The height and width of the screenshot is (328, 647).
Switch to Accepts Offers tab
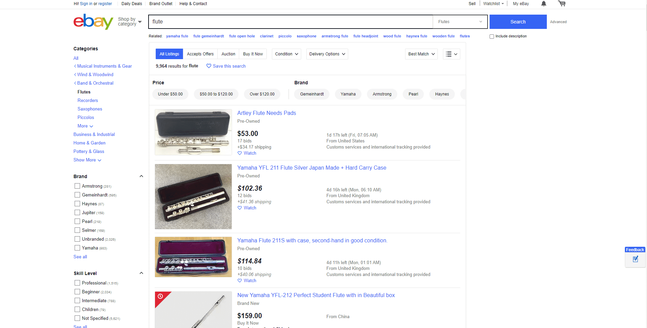click(200, 54)
